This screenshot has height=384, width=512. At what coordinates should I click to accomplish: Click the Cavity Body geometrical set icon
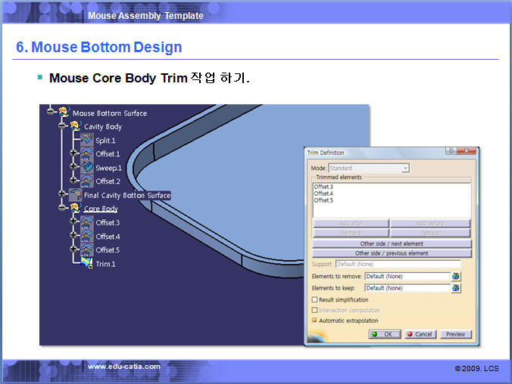click(x=75, y=126)
